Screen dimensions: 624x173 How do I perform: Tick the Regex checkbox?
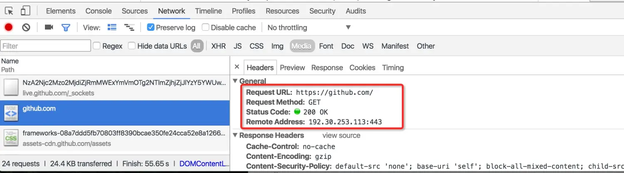point(97,46)
